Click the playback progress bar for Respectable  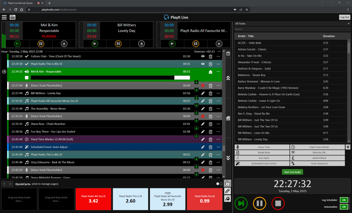tap(110, 78)
